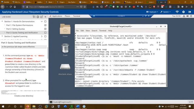This screenshot has height=109, width=194.
Task: Switch to Hex Packet browser tab
Action: pos(72,2)
